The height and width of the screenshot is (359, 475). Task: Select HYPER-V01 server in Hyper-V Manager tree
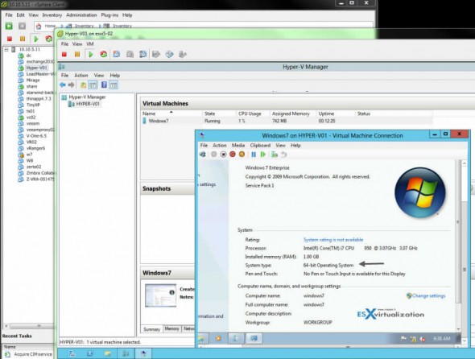[x=88, y=104]
